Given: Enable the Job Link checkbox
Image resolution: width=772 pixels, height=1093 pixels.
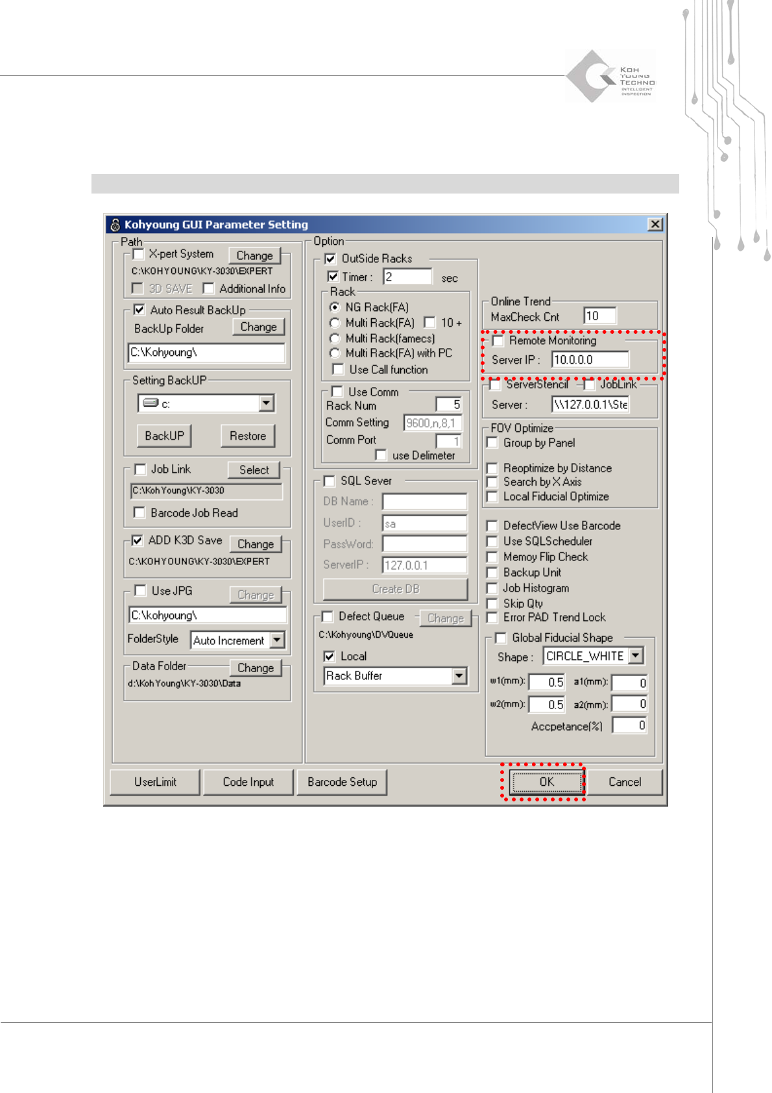Looking at the screenshot, I should click(x=140, y=469).
